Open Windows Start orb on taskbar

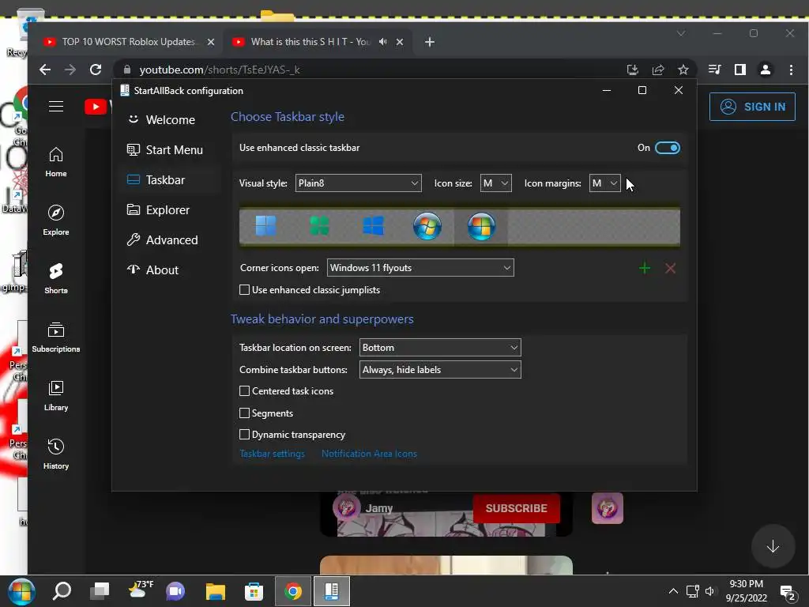(21, 591)
